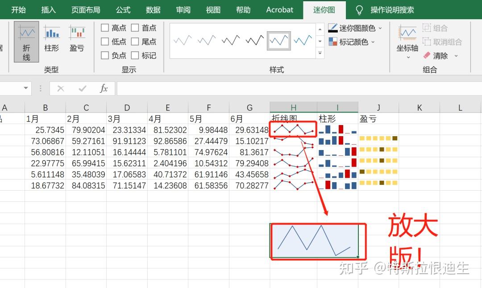Open the 页面布局 ribbon tab
Viewport: 482px width, 288px height.
(x=86, y=10)
